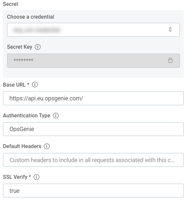Show info tooltip for Base URL
187x202 pixels.
tap(35, 85)
